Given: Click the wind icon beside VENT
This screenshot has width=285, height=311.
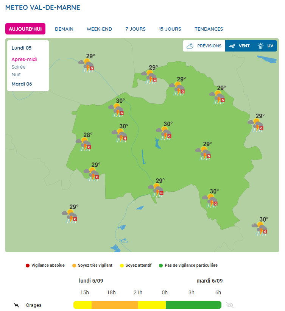Looking at the screenshot, I should pos(232,46).
